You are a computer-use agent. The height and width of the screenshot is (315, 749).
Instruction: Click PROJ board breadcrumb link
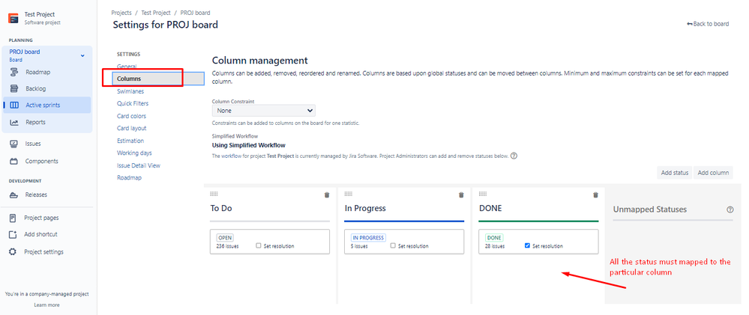point(195,13)
